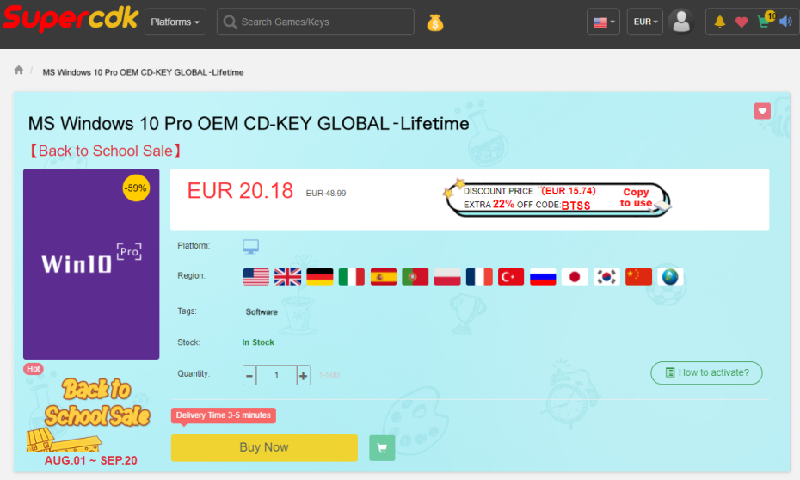This screenshot has width=800, height=480.
Task: Click the Hot badge
Action: click(34, 369)
